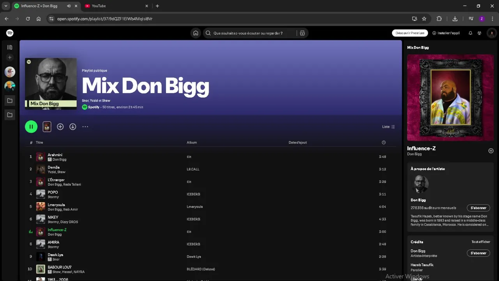Open the second playlist thumbnail in sidebar
The image size is (499, 281).
coord(10,86)
